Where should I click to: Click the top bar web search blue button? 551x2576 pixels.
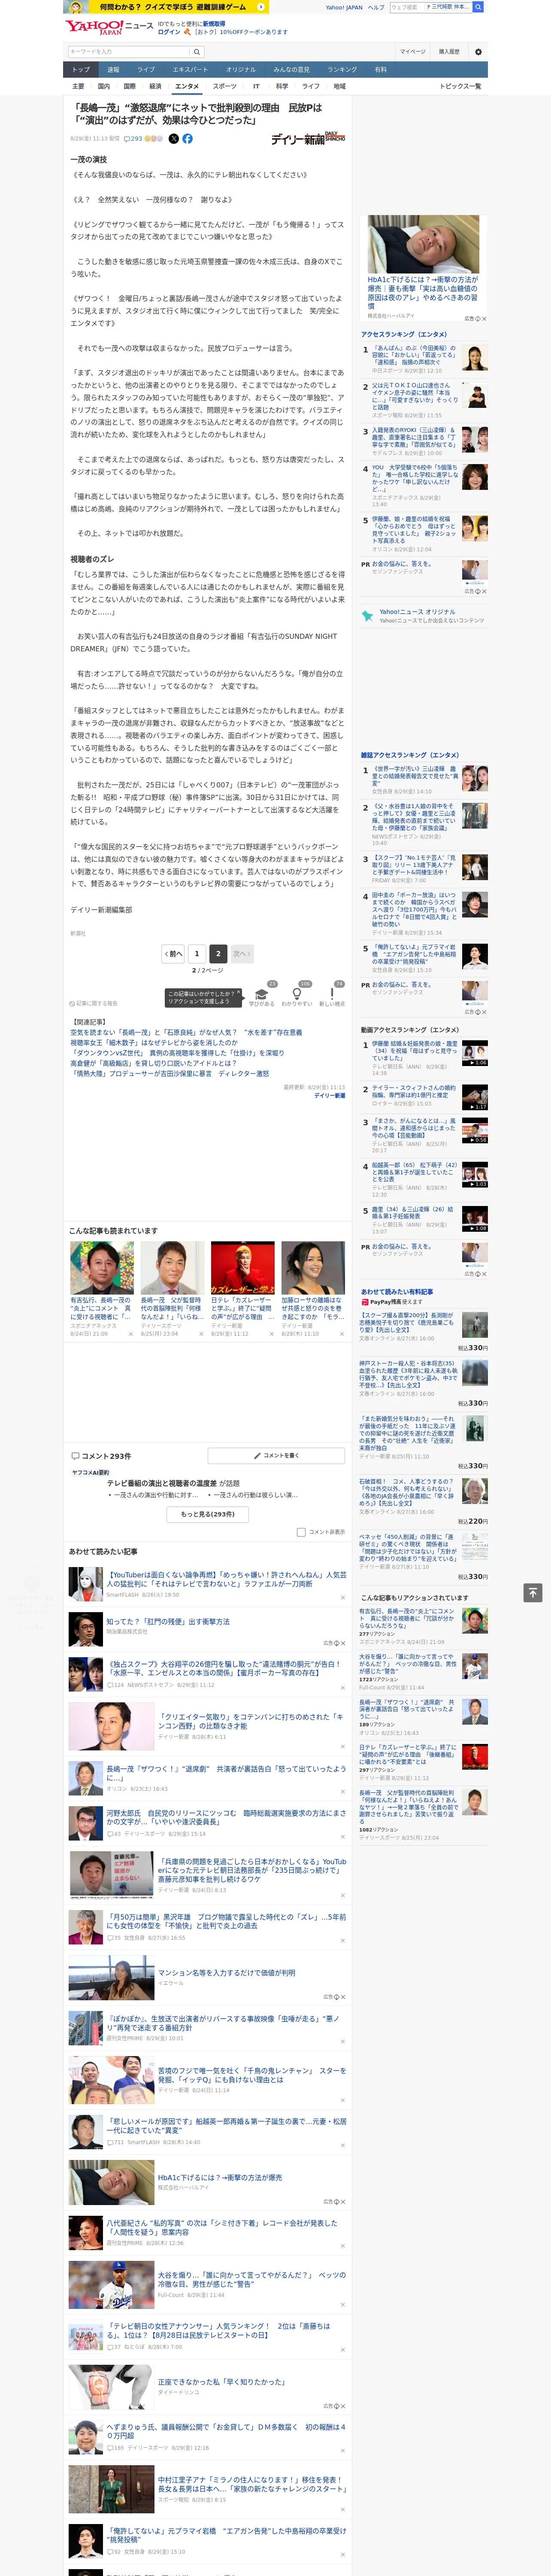pyautogui.click(x=478, y=7)
